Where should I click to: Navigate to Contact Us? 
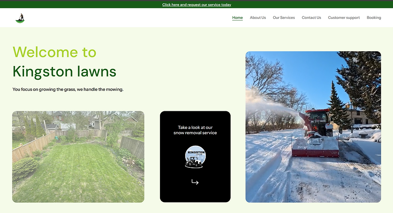(311, 18)
